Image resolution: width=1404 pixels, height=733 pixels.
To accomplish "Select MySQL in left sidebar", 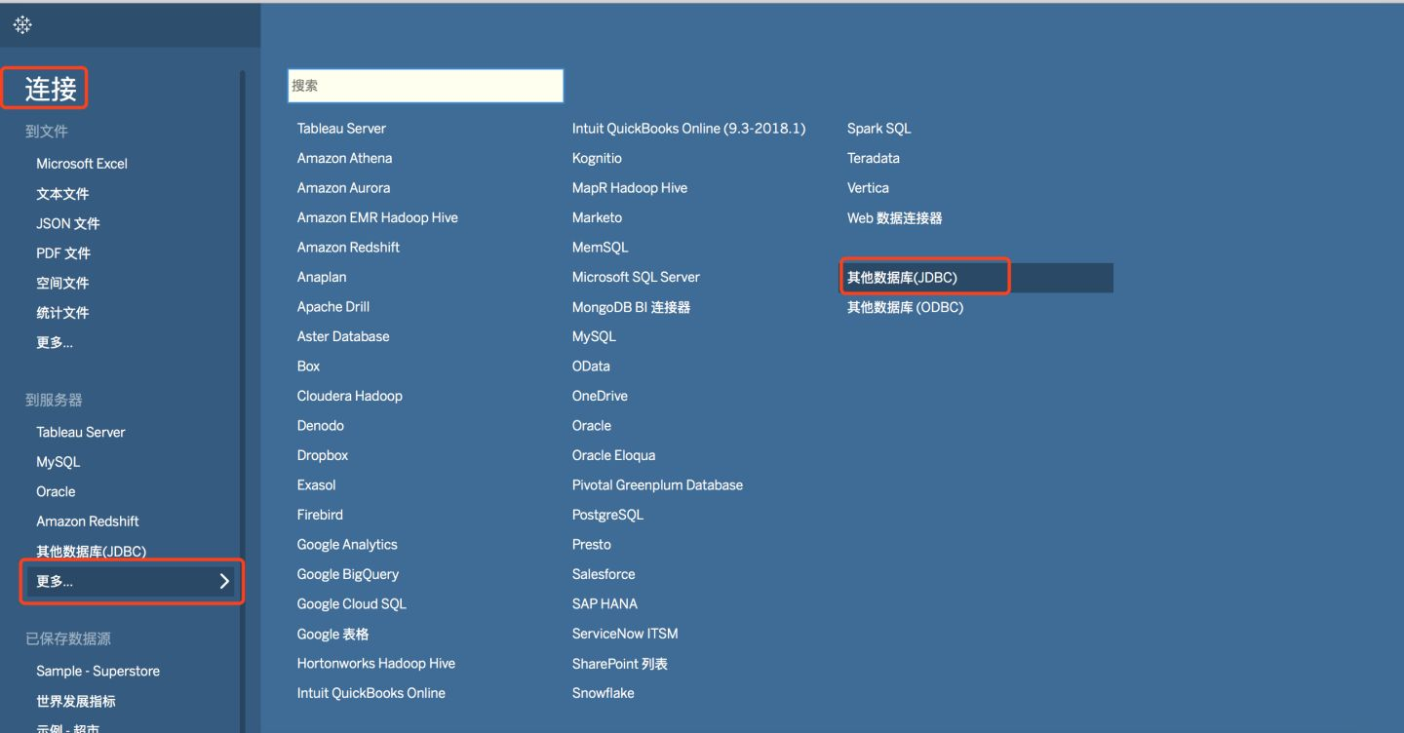I will (x=58, y=462).
